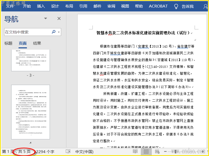
Task: Switch to the ACROBAT ribbon tab
Action: (158, 6)
